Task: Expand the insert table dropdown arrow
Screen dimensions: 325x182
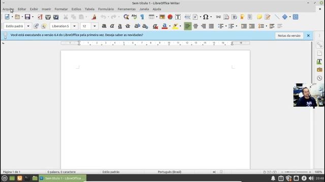Action: click(156, 17)
